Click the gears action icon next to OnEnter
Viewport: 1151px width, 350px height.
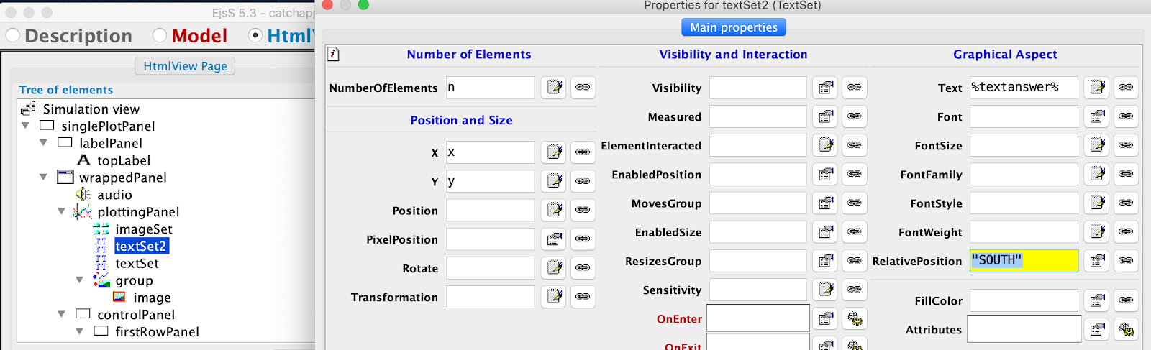coord(855,318)
